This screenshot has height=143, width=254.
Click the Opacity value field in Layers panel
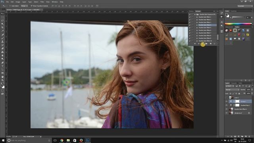248,90
